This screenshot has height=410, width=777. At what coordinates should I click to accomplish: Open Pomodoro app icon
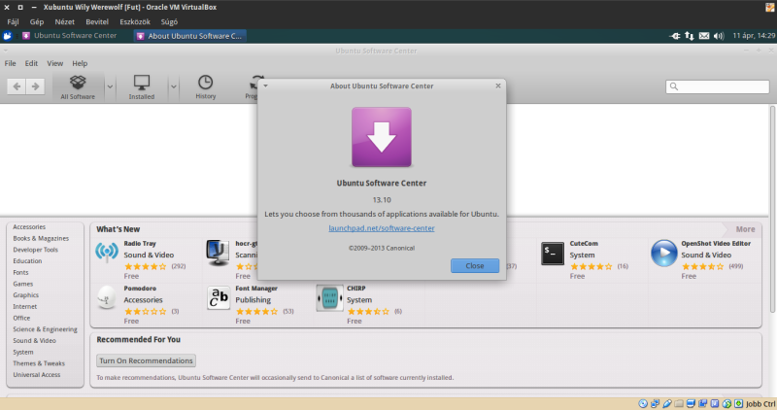[107, 297]
